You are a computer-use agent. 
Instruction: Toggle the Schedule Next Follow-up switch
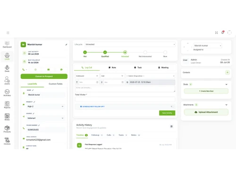tap(172, 107)
